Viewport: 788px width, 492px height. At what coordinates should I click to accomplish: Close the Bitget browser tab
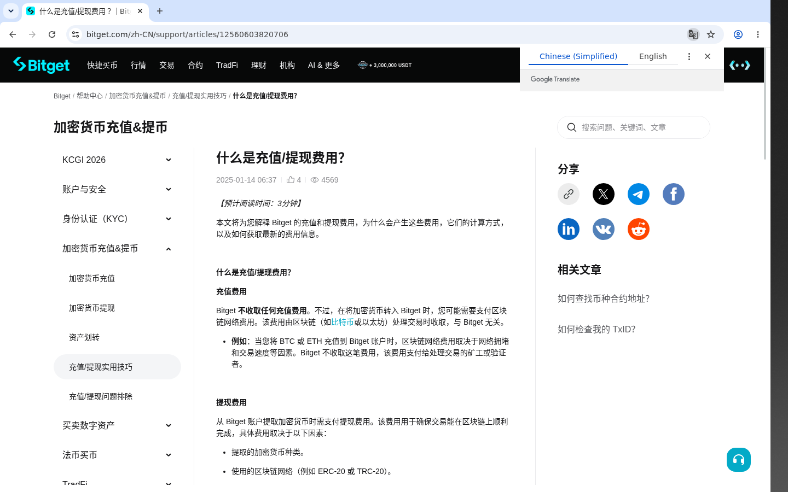tap(140, 11)
